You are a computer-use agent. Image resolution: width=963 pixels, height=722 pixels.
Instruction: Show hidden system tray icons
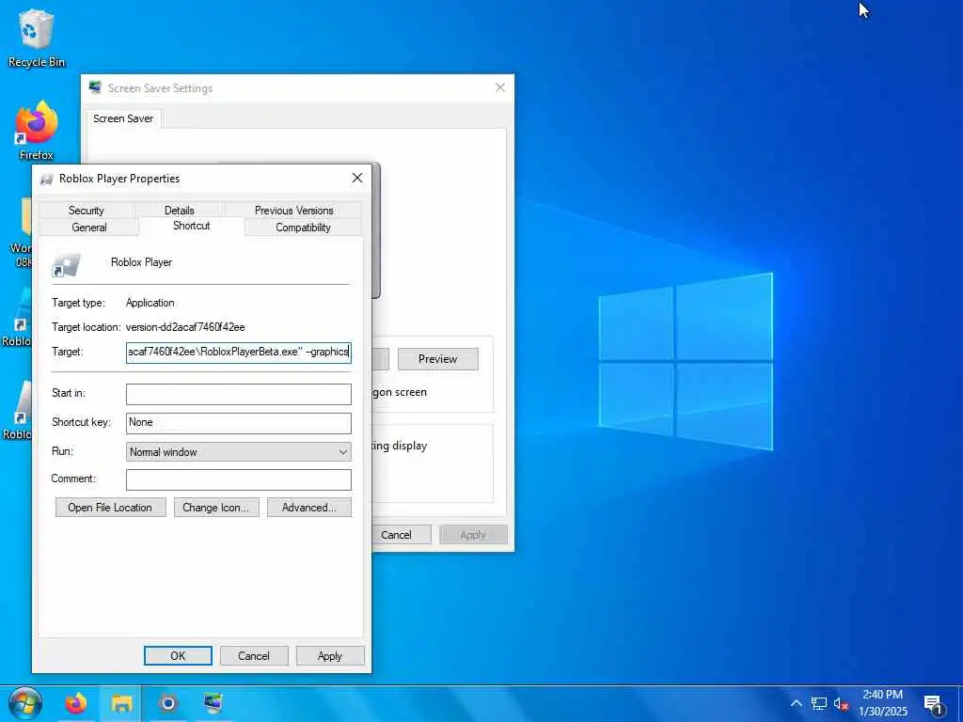[797, 703]
